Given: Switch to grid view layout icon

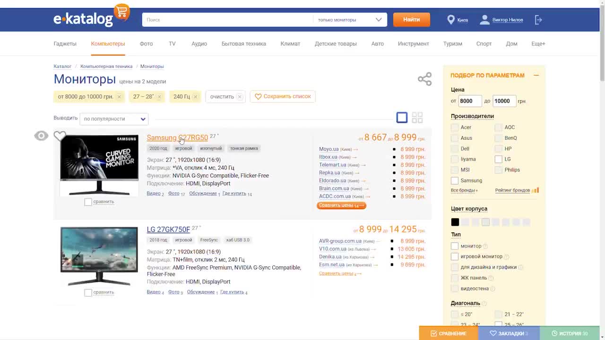Looking at the screenshot, I should [x=417, y=118].
